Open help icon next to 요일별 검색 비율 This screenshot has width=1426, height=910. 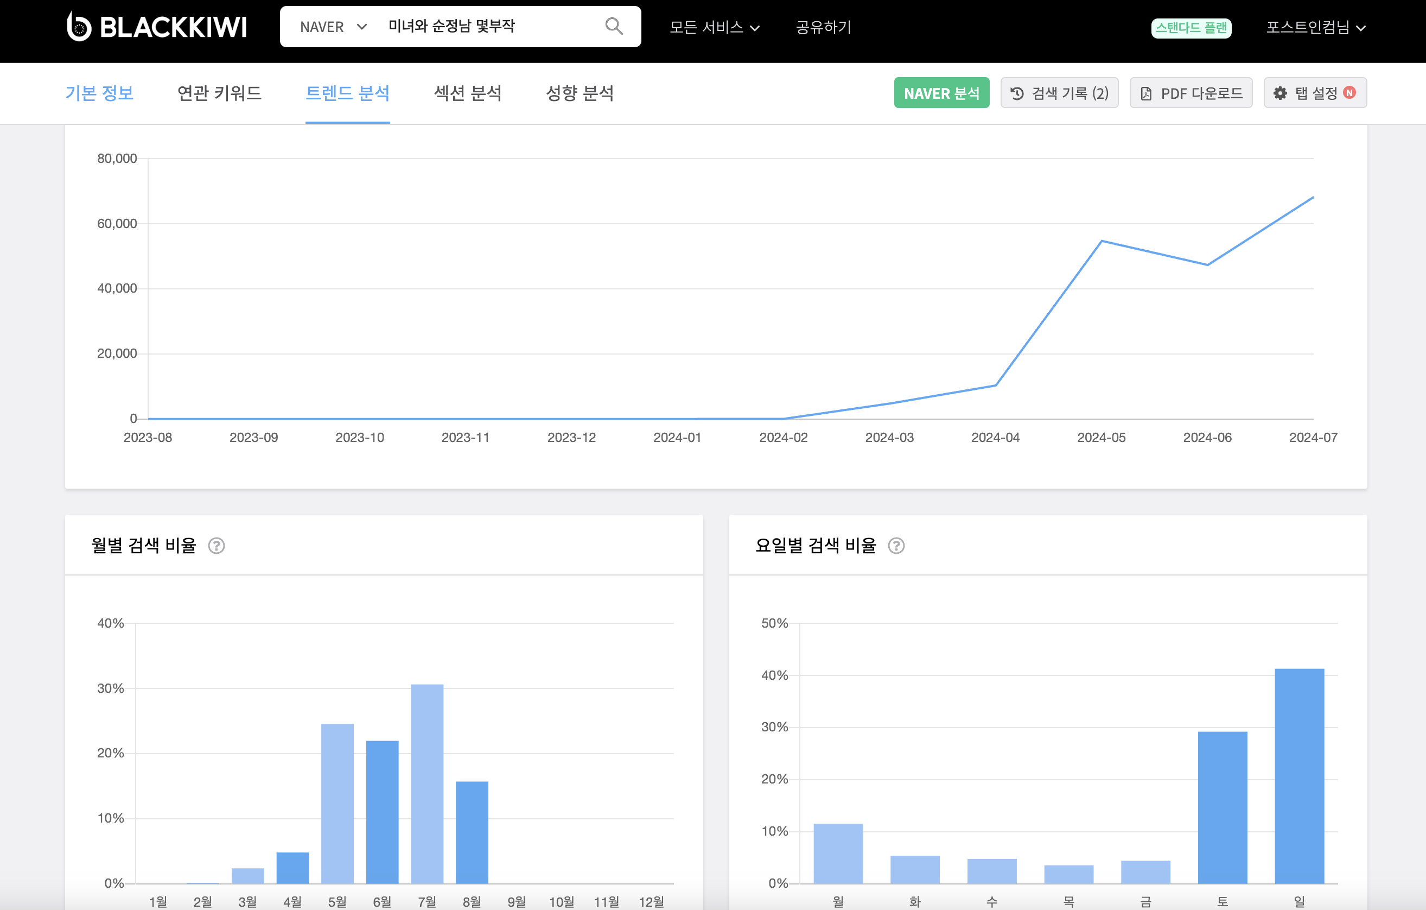tap(896, 546)
